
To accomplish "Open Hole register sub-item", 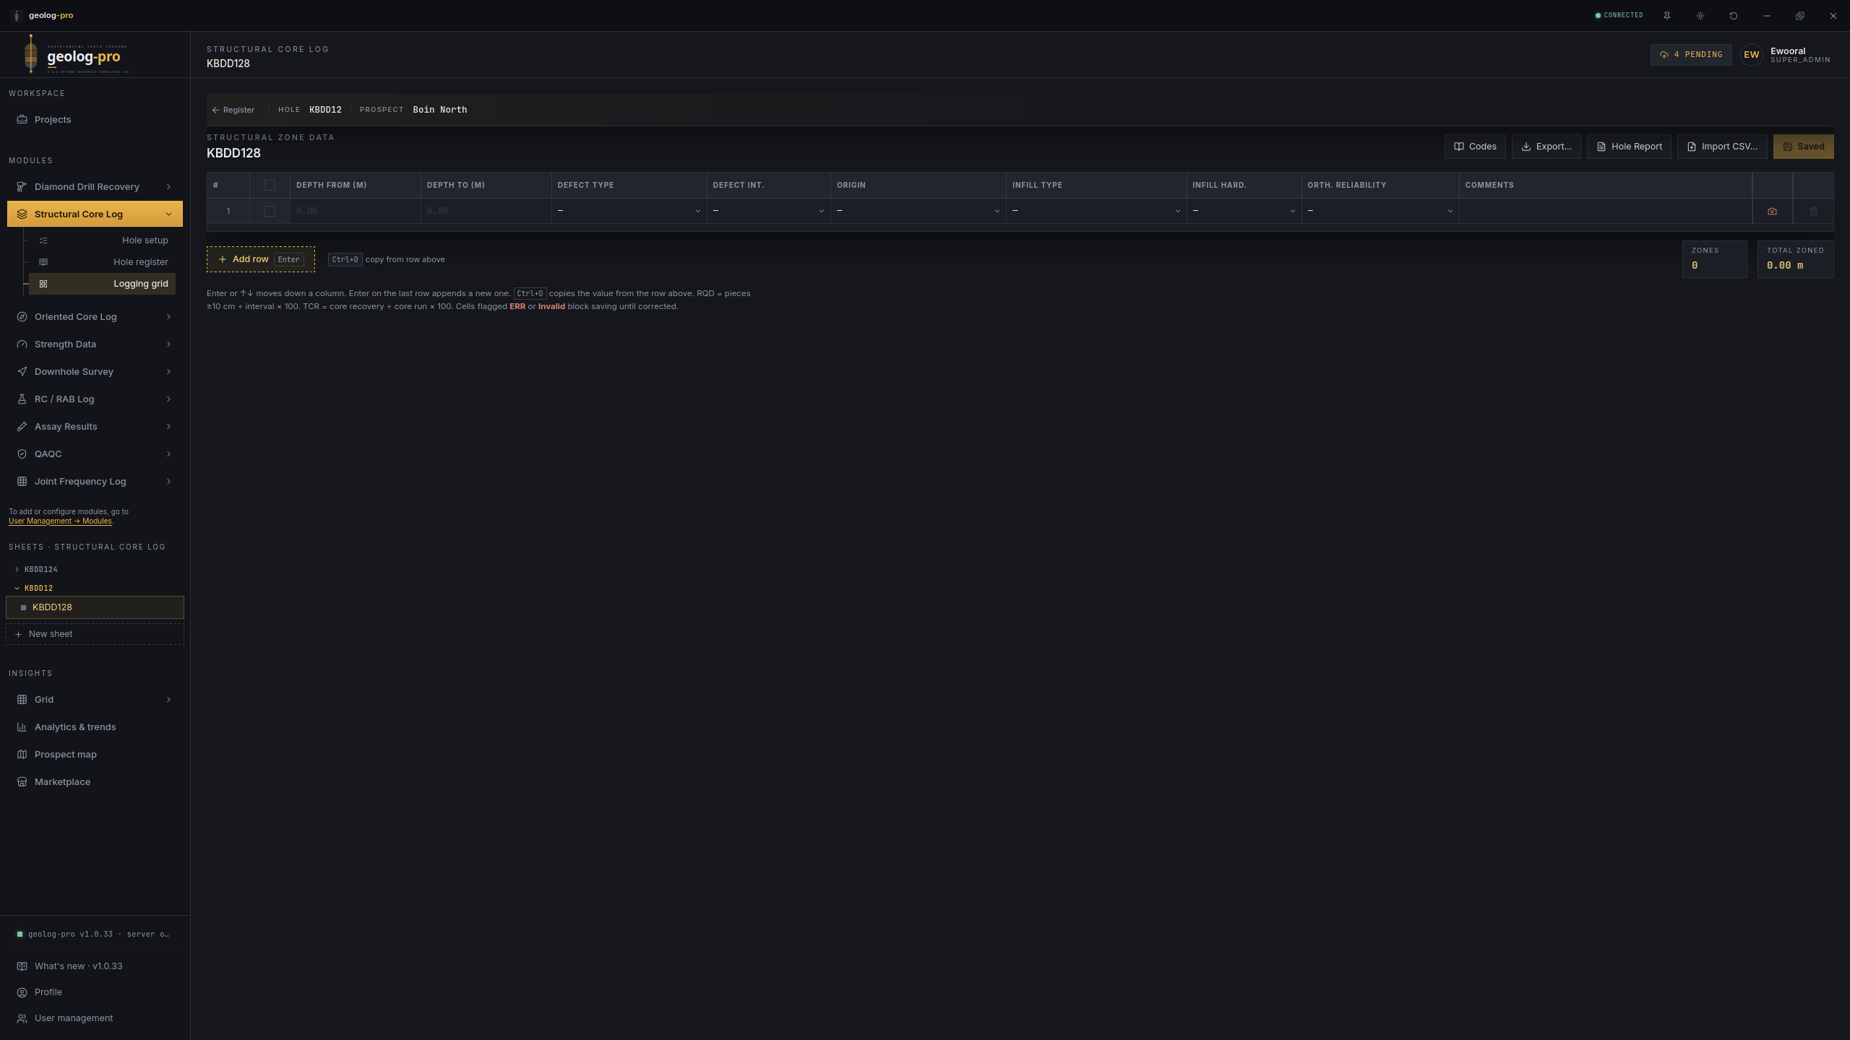I will (x=102, y=261).
